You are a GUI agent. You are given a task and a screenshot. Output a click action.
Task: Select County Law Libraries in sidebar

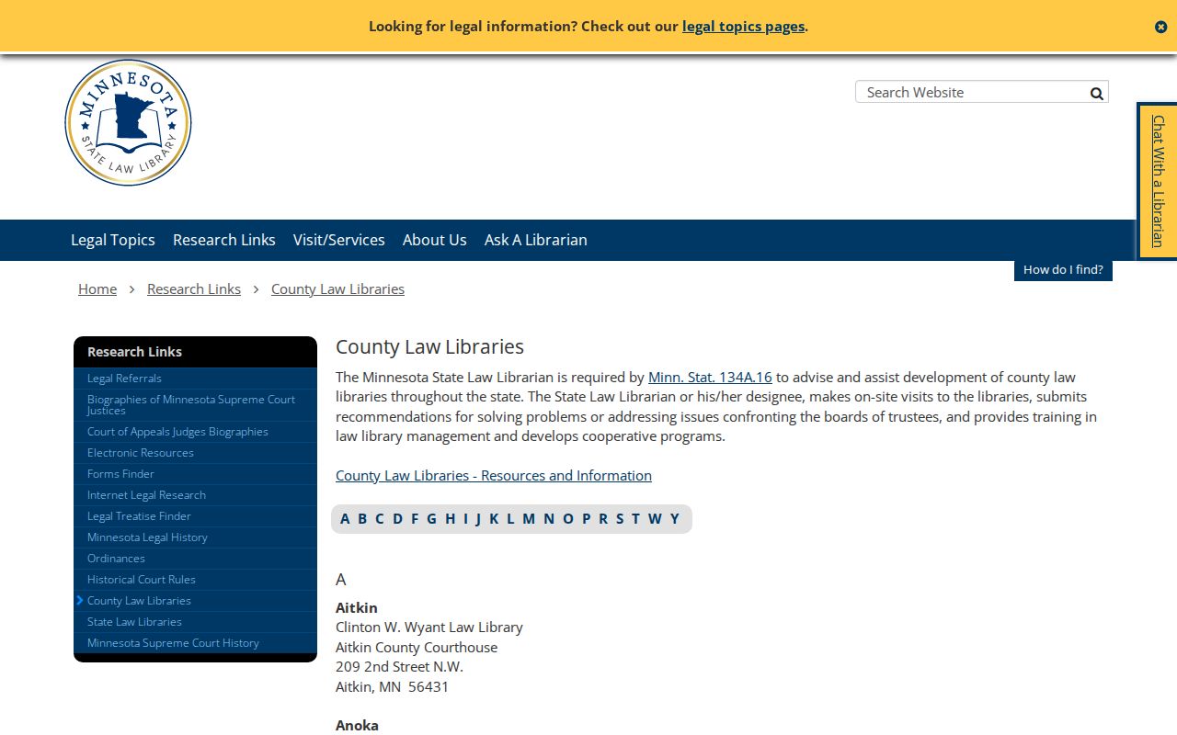click(x=139, y=600)
